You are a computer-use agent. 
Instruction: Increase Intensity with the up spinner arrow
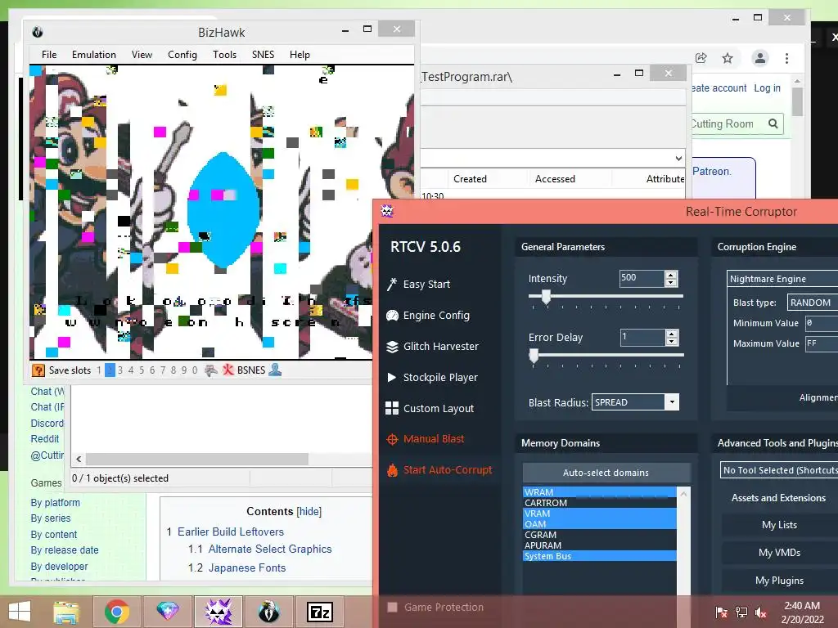pos(671,275)
